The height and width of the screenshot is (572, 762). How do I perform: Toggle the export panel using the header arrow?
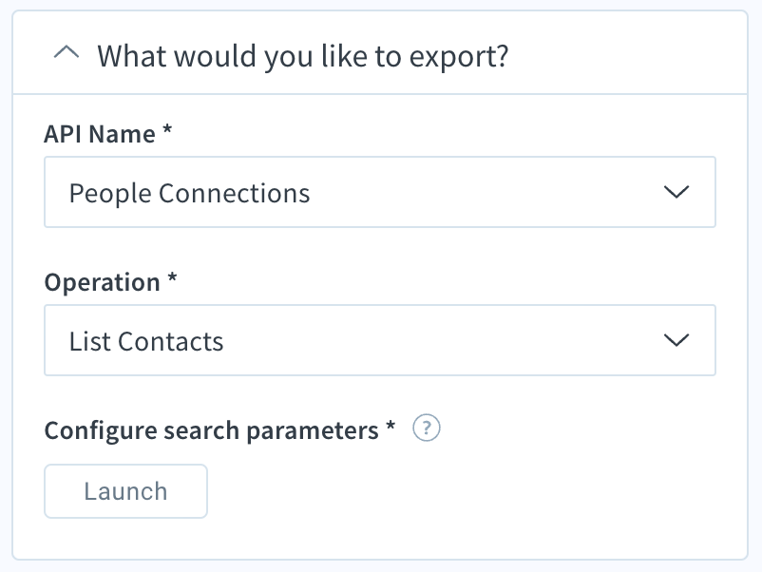pos(67,52)
